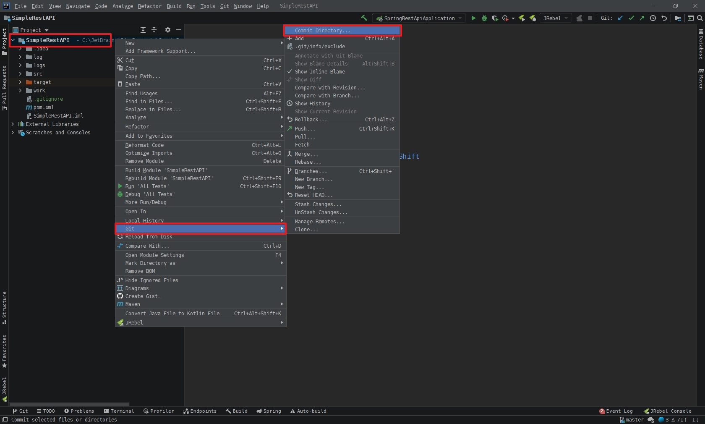This screenshot has height=424, width=705.
Task: Choose Rollback... from Git submenu
Action: pyautogui.click(x=342, y=120)
